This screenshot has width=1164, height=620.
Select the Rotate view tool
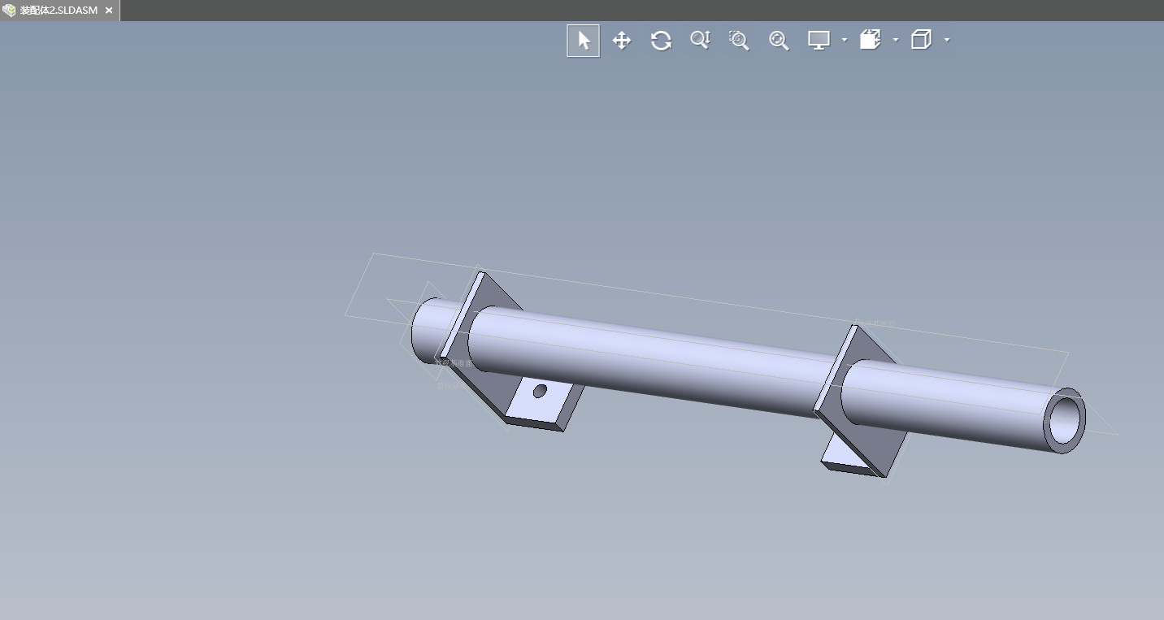pyautogui.click(x=661, y=41)
